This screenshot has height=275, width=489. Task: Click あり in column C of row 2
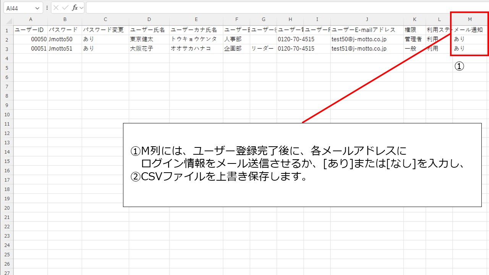pyautogui.click(x=105, y=39)
